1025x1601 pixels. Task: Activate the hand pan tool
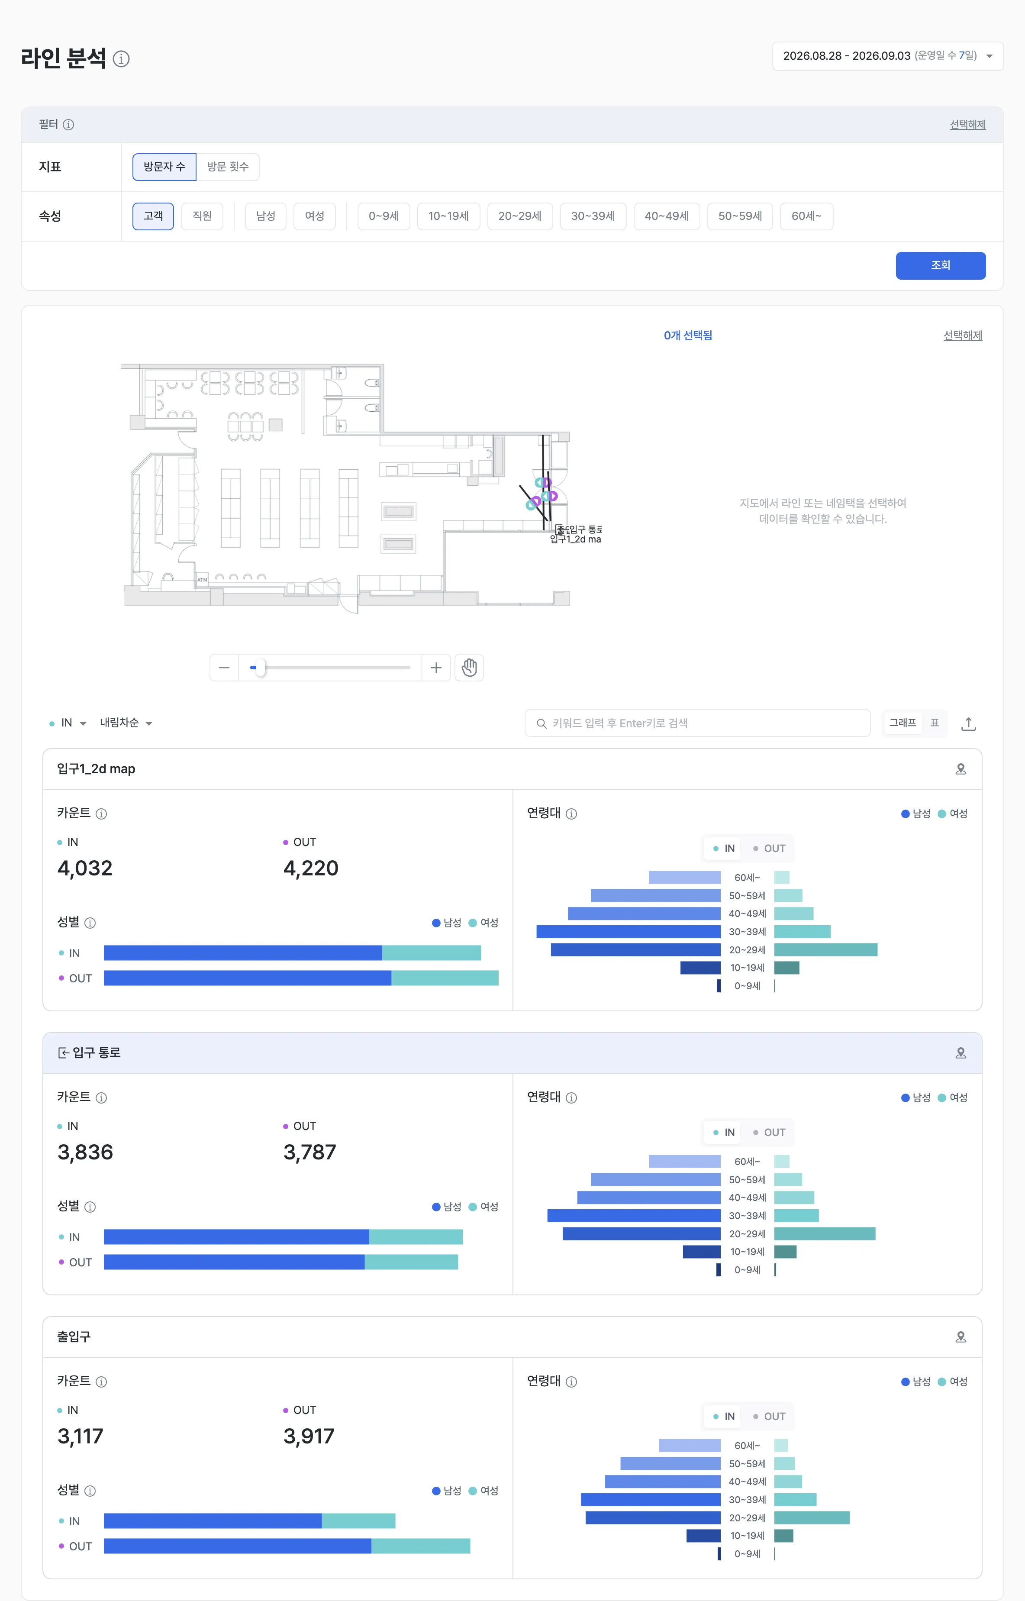(x=469, y=668)
